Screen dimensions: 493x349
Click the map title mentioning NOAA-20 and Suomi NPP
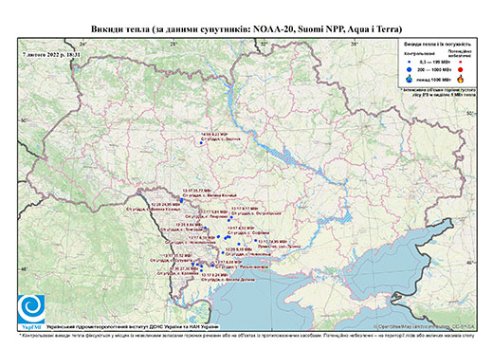click(x=246, y=29)
